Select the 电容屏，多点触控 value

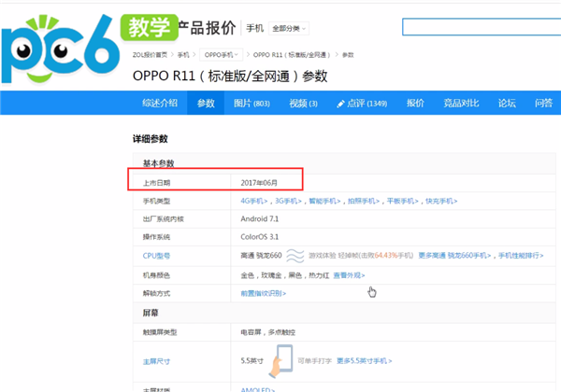pos(268,332)
